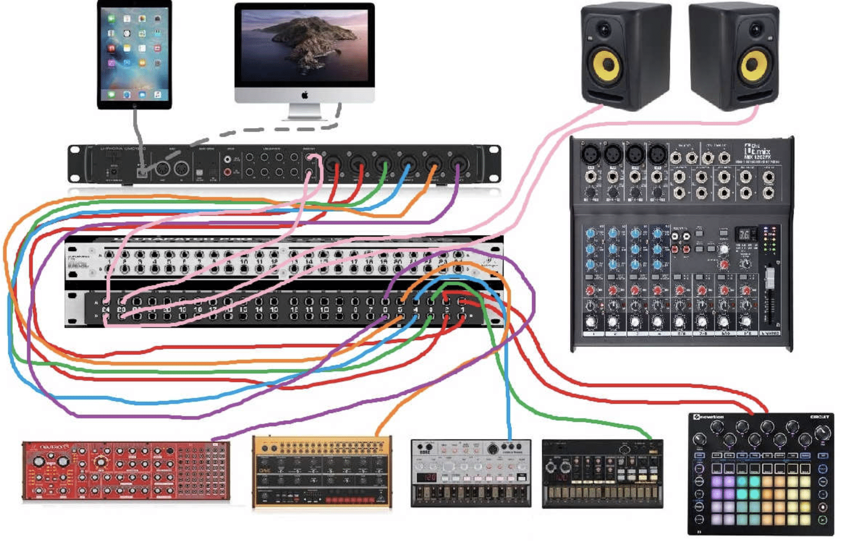Click the t.mix logo on the mixer
Image resolution: width=843 pixels, height=541 pixels.
(757, 150)
